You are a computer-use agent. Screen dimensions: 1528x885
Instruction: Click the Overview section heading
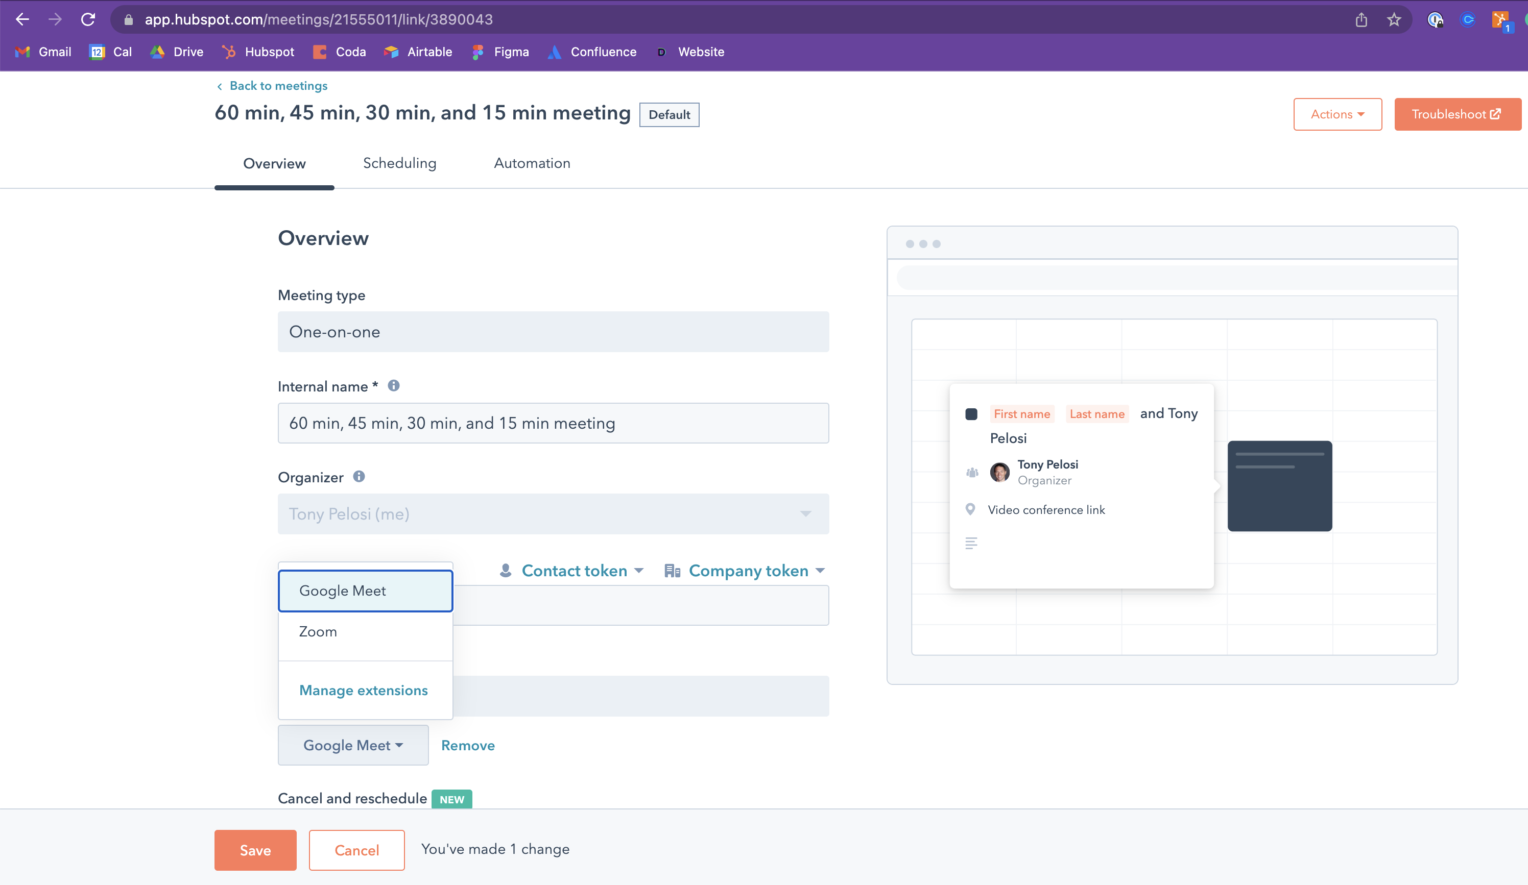323,238
